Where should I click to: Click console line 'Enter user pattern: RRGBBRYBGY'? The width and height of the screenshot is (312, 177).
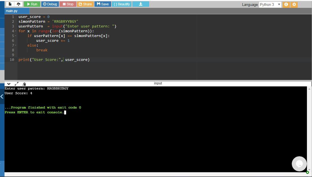click(36, 89)
